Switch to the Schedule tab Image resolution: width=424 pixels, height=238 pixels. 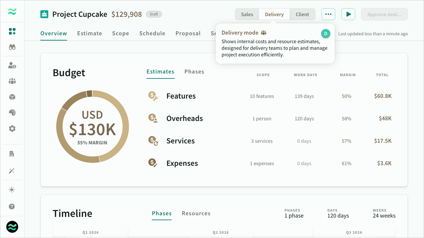[x=152, y=33]
